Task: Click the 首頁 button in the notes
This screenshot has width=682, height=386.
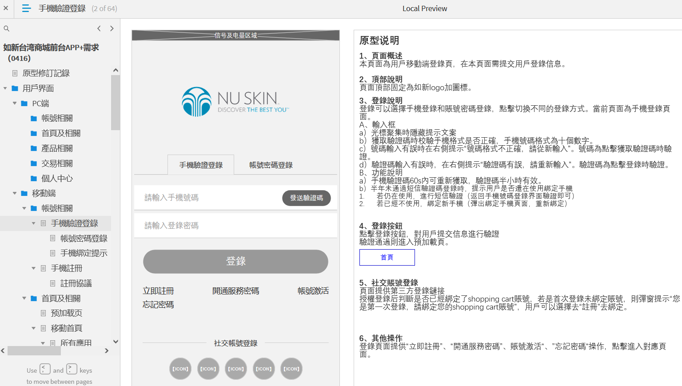Action: (387, 257)
